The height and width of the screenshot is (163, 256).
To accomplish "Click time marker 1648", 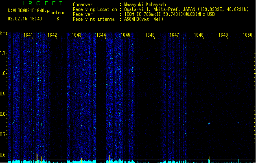I will (x=199, y=35).
